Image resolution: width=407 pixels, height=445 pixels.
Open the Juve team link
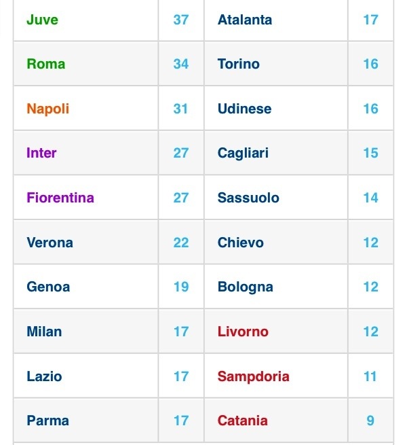(x=42, y=20)
